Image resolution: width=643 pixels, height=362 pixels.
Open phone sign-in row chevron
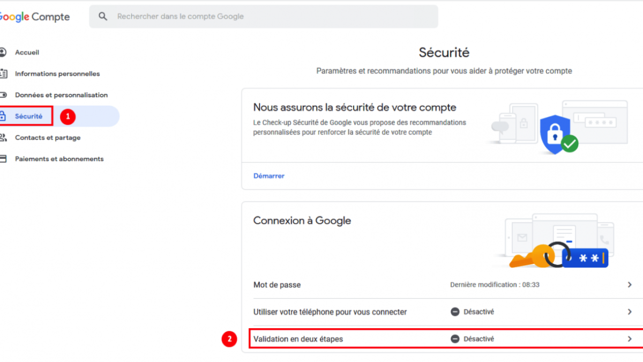tap(630, 312)
